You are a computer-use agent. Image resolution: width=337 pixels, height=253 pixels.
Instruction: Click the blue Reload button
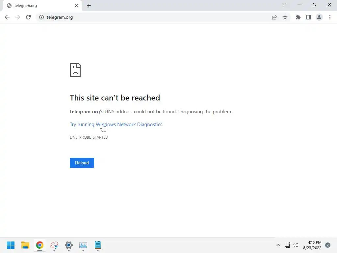pyautogui.click(x=82, y=163)
